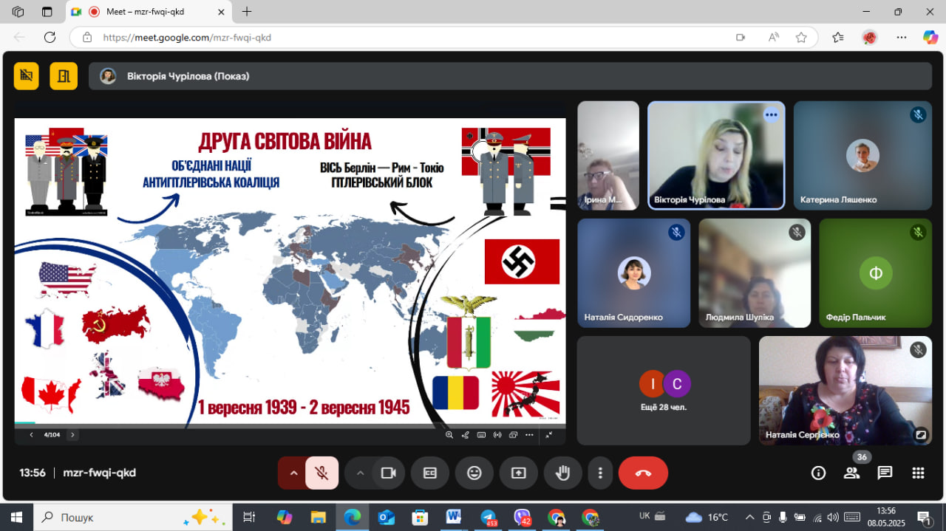Click the second yellow presentation icon button
946x531 pixels.
coord(64,76)
